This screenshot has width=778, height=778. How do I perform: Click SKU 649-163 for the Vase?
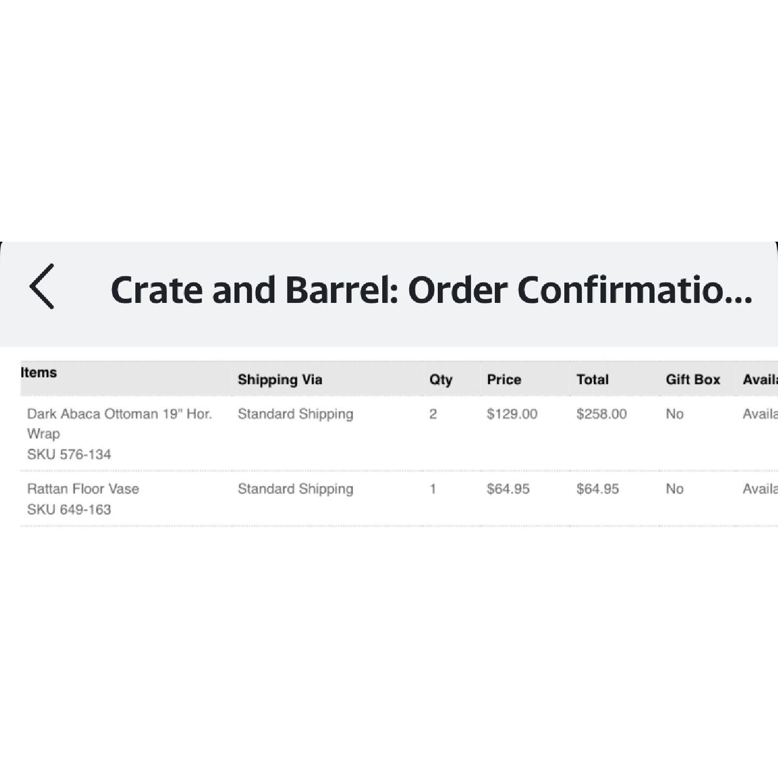69,509
